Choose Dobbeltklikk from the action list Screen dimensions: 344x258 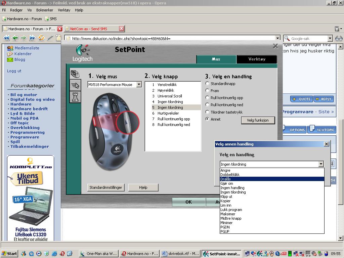point(272,175)
